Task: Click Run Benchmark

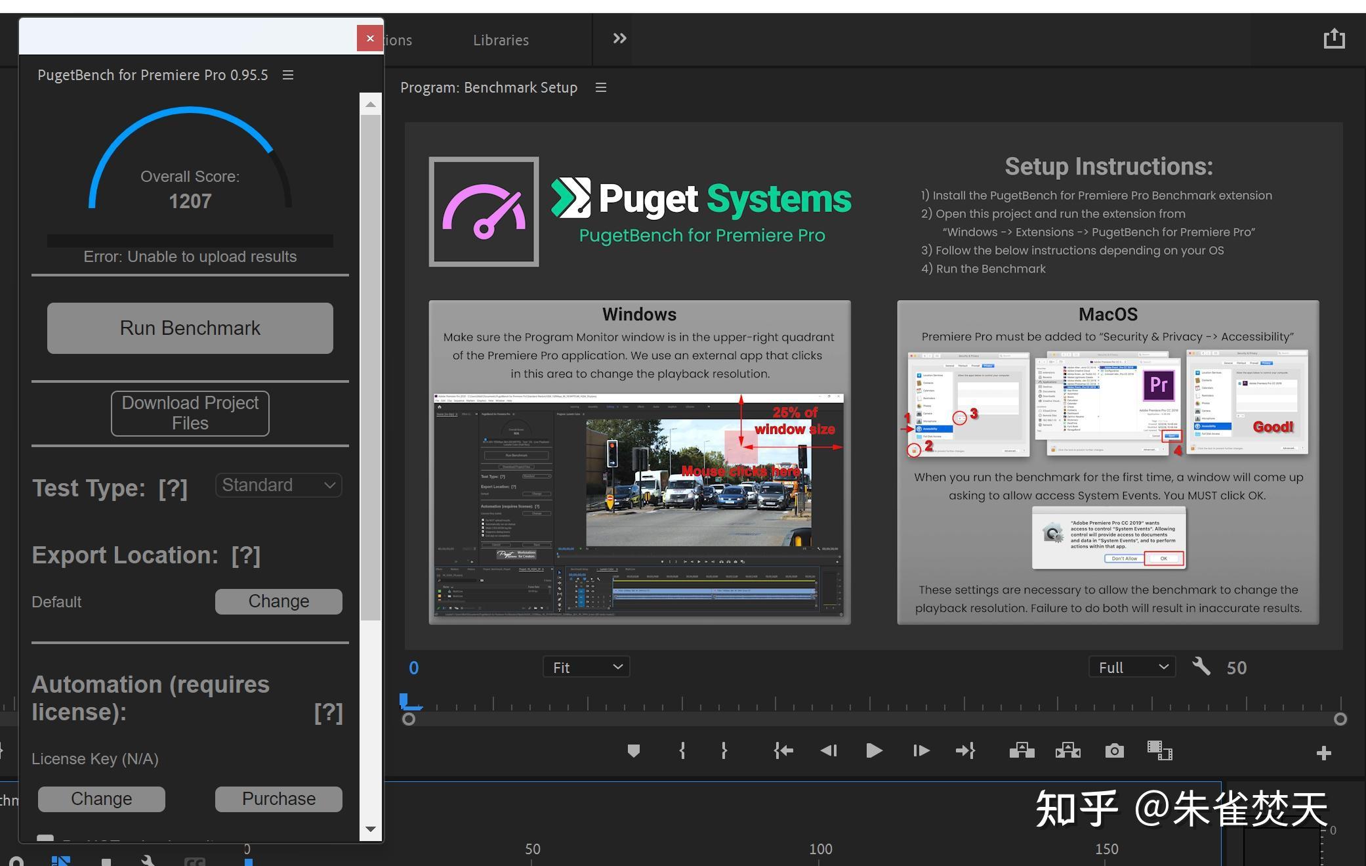Action: (x=190, y=328)
